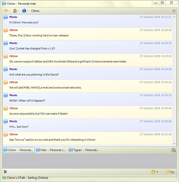Click sender name Citron above "Thanx, fine"

(x=13, y=30)
